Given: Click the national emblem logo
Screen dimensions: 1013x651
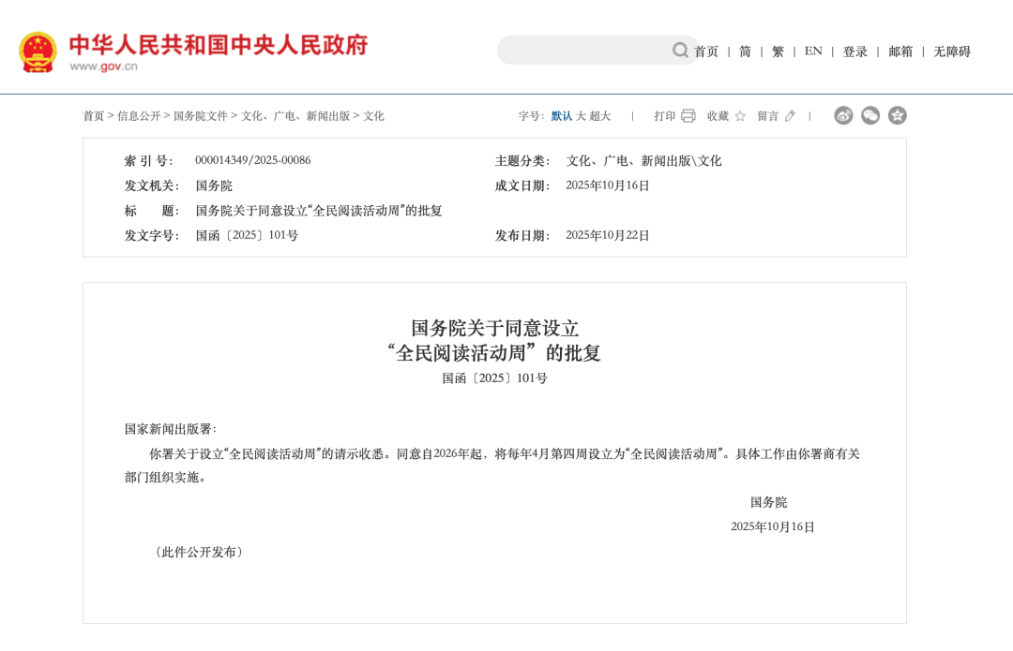Looking at the screenshot, I should pyautogui.click(x=38, y=48).
